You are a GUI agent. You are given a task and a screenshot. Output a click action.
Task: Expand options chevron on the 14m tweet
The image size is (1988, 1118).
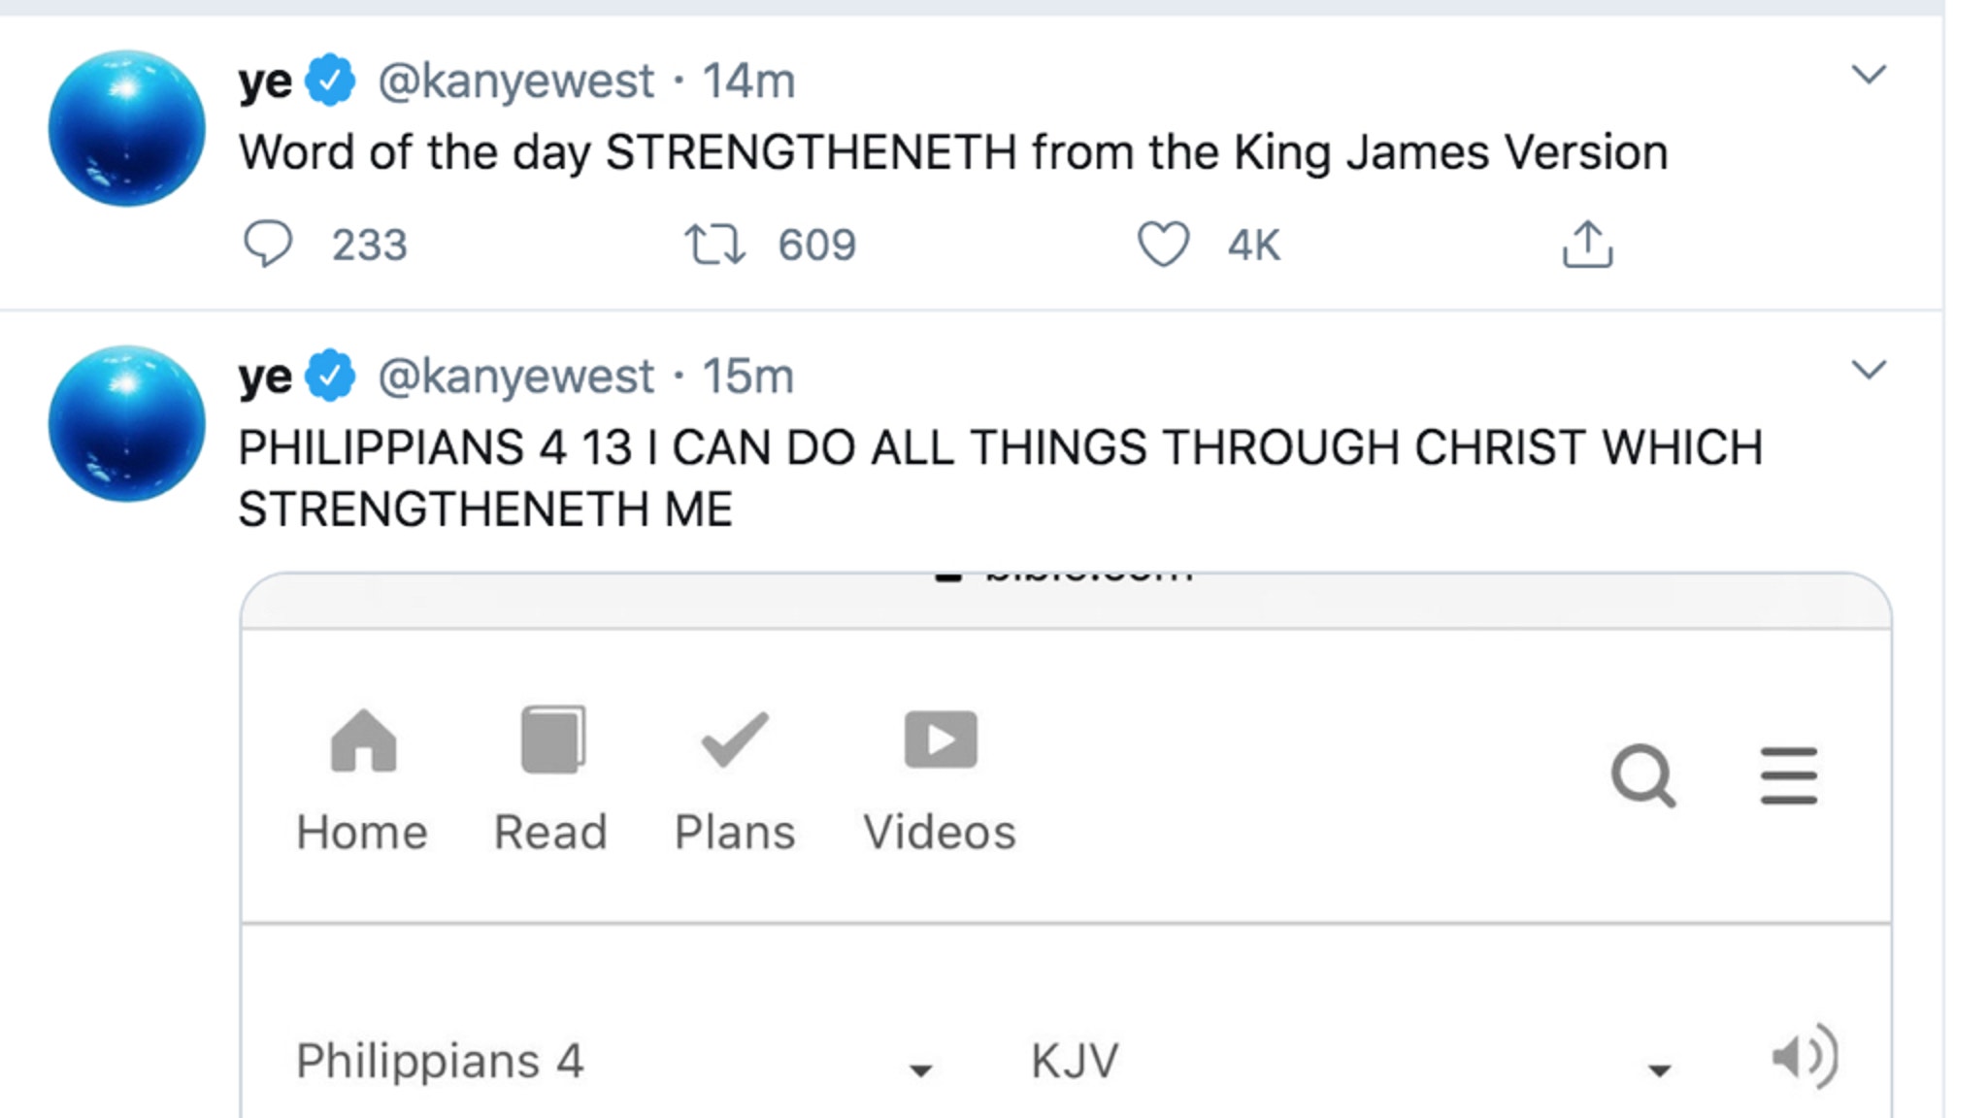click(1869, 75)
